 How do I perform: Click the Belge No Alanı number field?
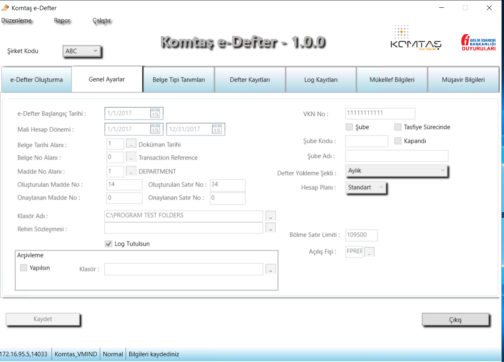pyautogui.click(x=115, y=157)
